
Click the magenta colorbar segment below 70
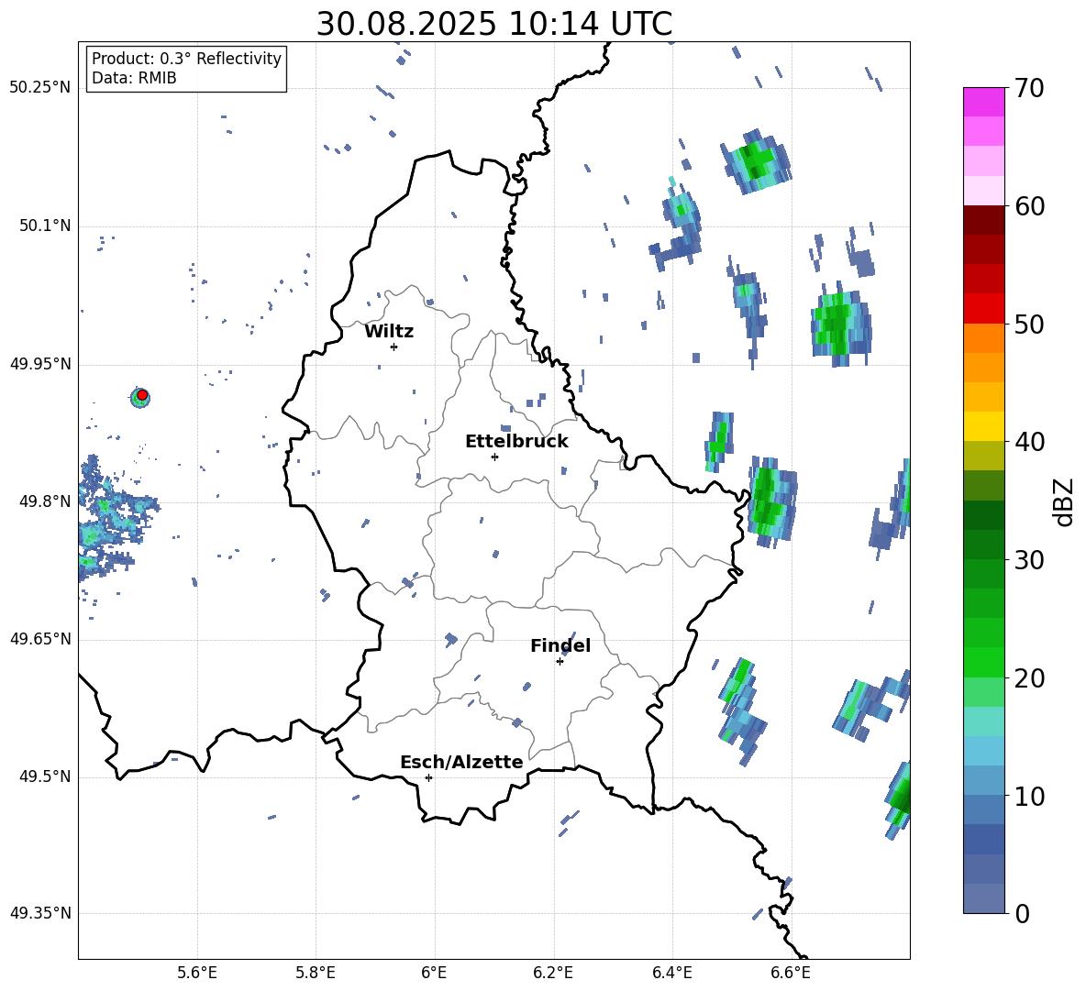[983, 103]
